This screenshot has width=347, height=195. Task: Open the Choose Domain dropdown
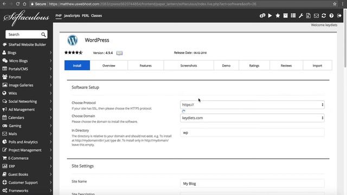coord(252,118)
